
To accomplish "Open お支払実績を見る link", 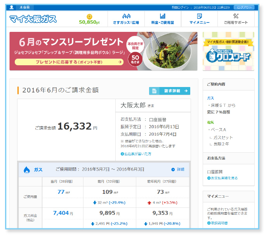I will [x=224, y=178].
